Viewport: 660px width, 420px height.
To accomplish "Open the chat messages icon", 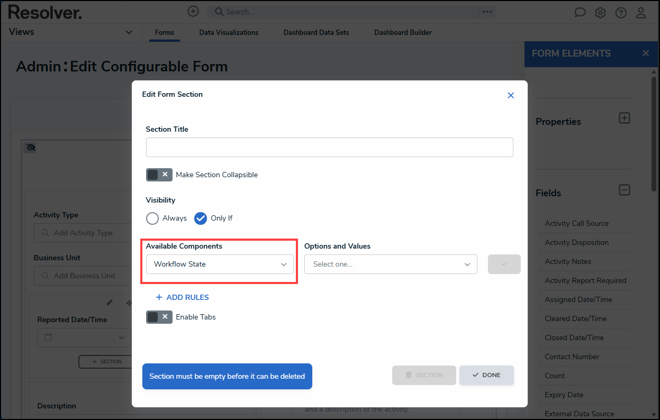I will 580,12.
